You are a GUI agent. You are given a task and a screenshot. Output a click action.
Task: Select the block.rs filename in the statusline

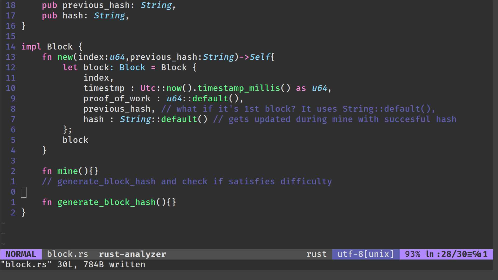(x=67, y=254)
